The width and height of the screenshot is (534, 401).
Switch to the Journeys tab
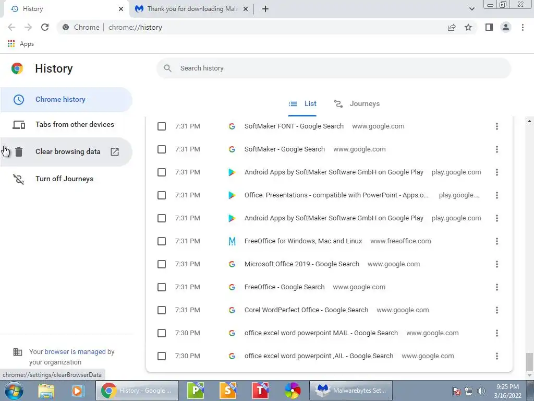coord(357,104)
